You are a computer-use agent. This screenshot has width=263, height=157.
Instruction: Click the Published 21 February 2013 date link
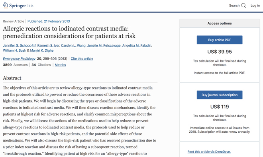(x=49, y=21)
